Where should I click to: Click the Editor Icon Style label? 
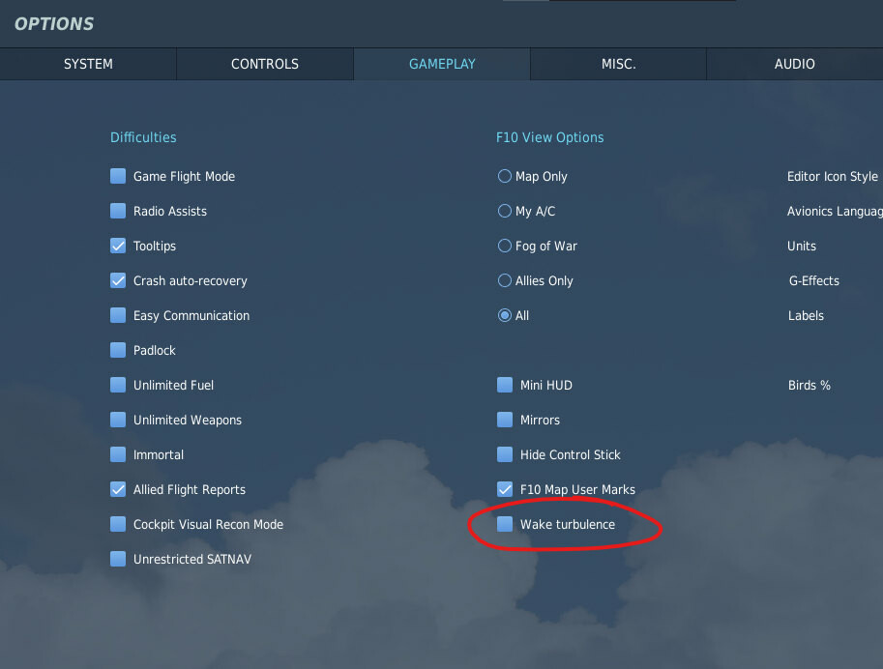point(833,177)
